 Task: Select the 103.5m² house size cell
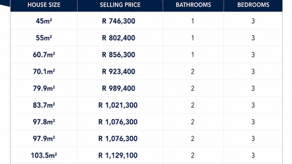44,155
